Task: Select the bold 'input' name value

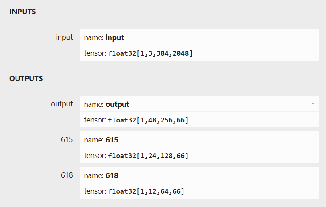Action: (115, 38)
